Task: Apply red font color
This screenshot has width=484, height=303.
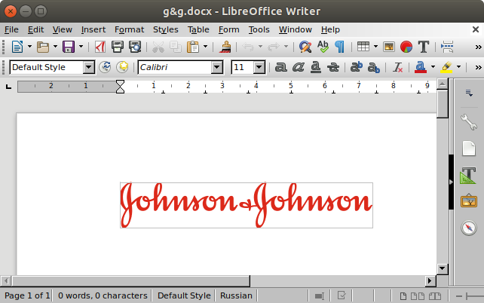Action: (421, 67)
